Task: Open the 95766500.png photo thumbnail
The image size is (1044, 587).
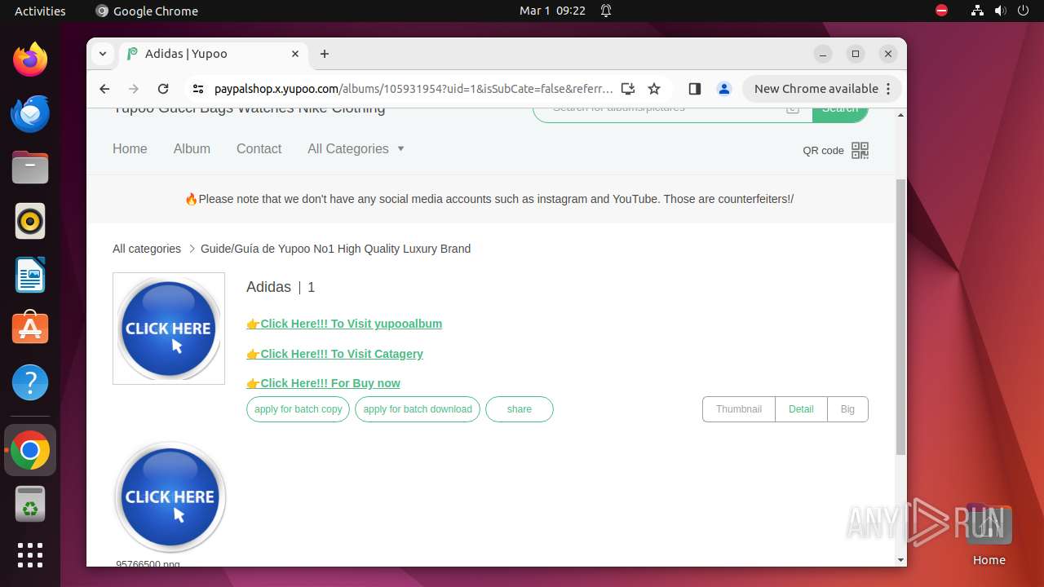Action: click(x=170, y=497)
